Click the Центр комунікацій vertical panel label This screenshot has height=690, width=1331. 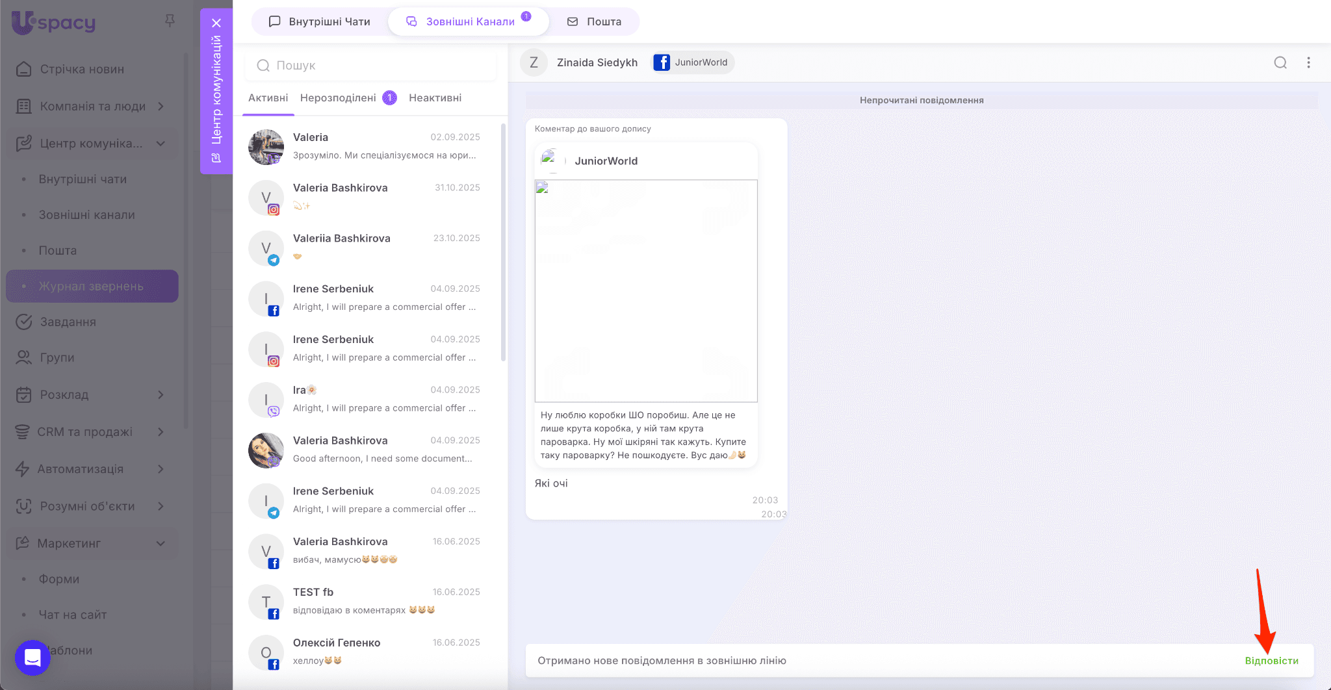(216, 90)
